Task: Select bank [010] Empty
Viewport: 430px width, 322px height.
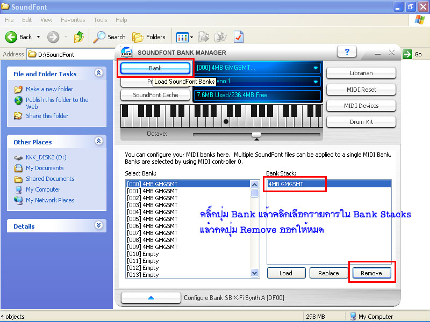Action: [188, 254]
